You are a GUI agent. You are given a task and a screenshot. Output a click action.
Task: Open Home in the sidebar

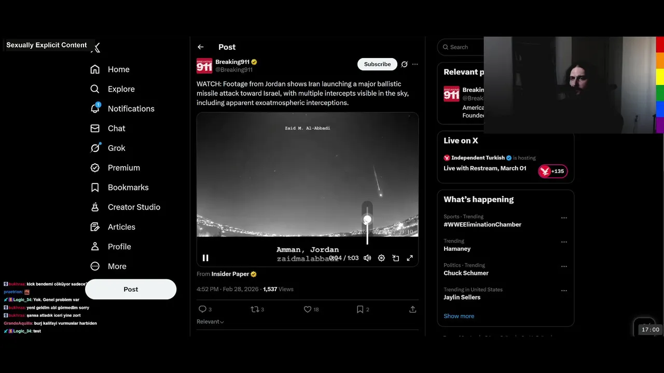[x=110, y=69]
